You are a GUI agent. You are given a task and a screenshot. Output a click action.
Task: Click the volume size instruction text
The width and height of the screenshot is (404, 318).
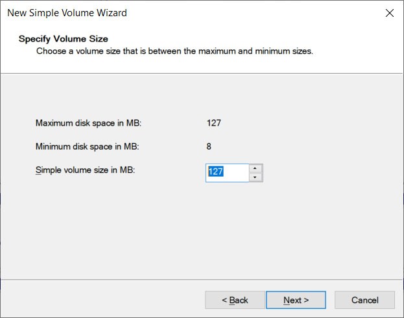174,51
